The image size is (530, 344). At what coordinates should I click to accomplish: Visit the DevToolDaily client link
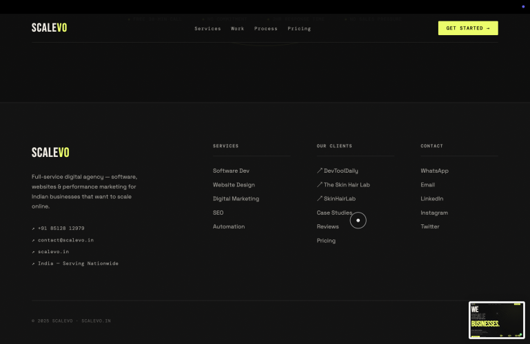(337, 171)
